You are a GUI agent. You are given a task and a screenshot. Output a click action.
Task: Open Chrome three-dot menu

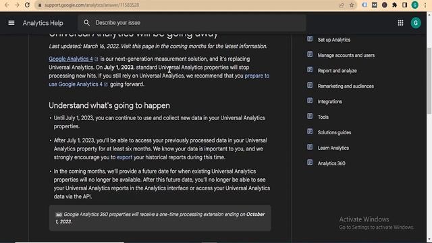pos(425,5)
